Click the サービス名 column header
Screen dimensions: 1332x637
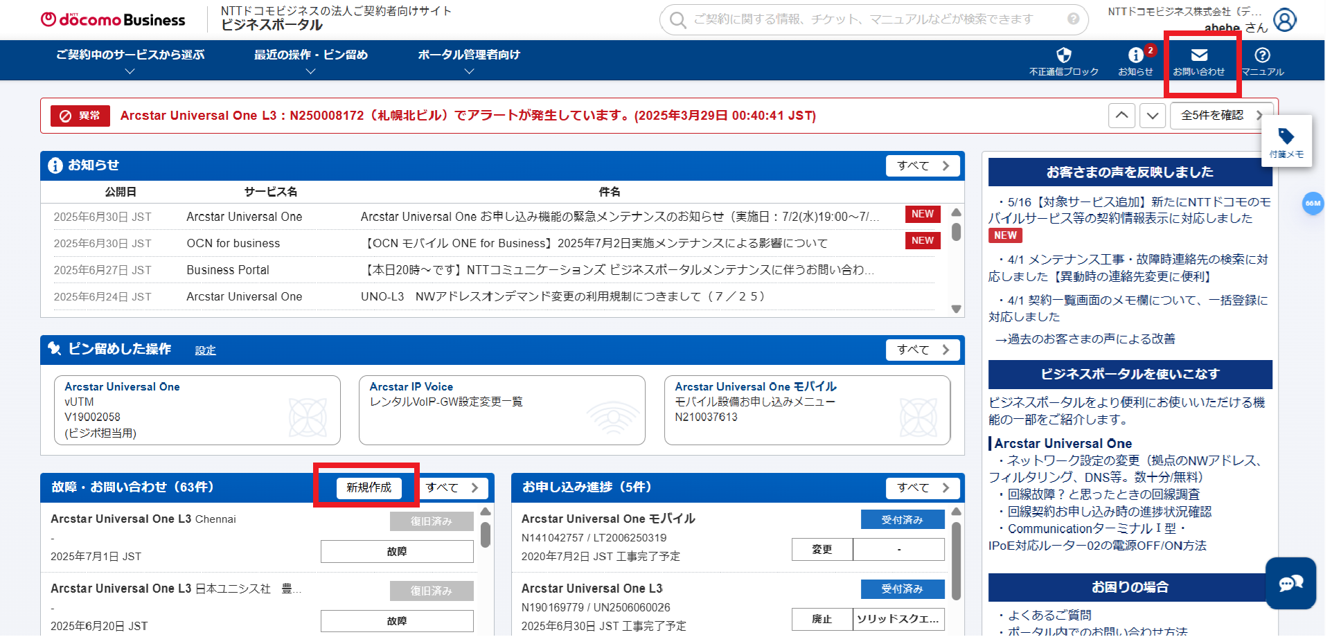(x=271, y=192)
